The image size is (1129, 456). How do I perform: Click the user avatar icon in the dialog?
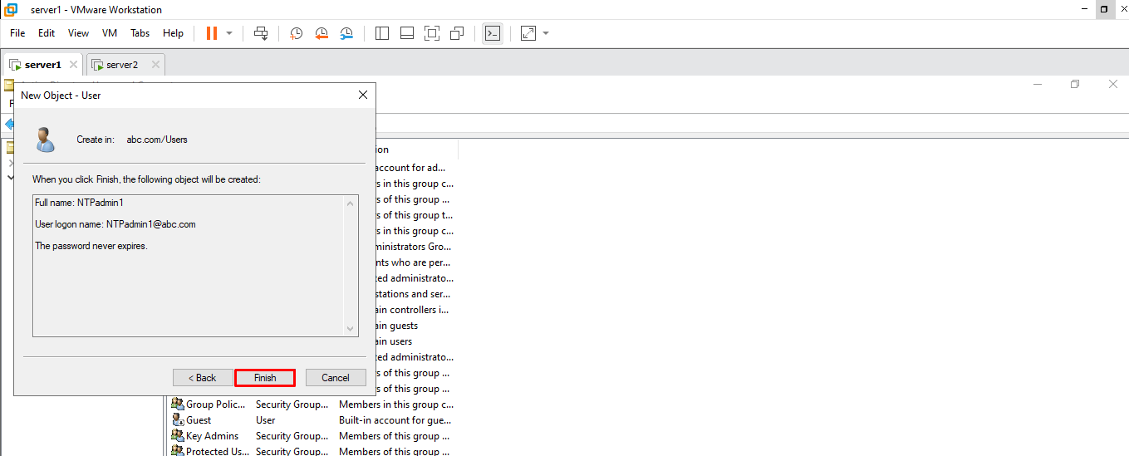tap(45, 140)
